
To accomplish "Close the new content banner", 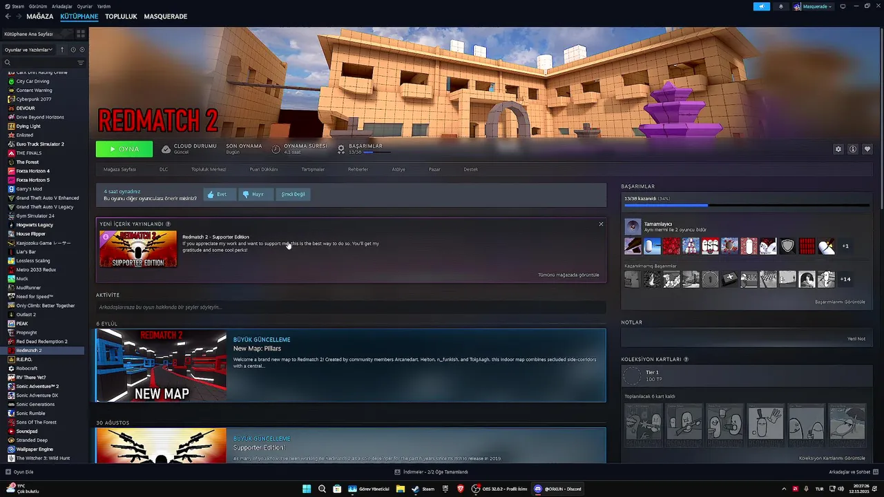I will tap(601, 224).
